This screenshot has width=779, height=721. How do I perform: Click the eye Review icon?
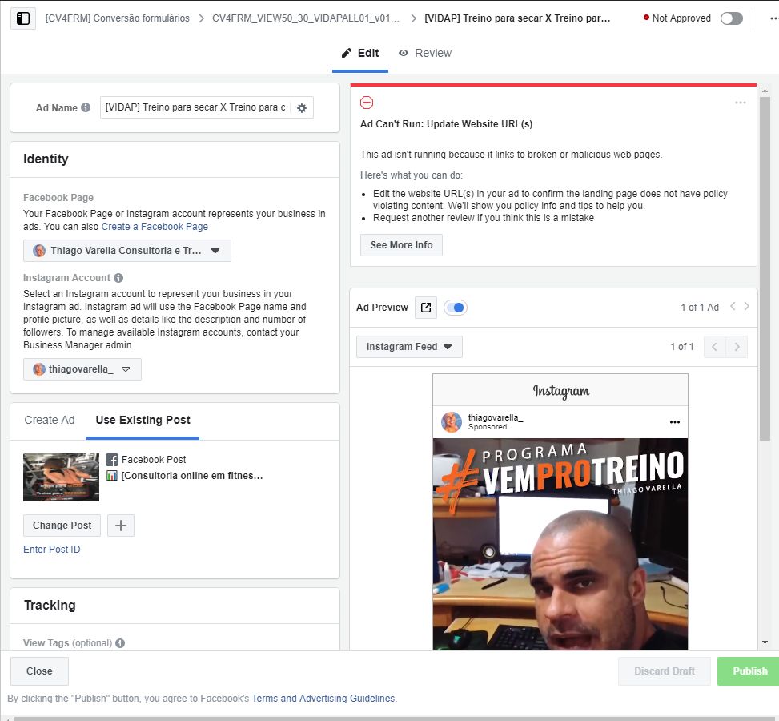[404, 53]
